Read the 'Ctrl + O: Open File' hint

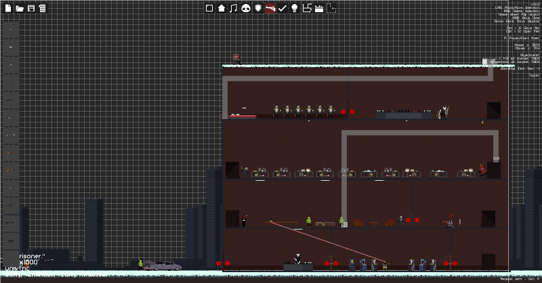click(522, 31)
